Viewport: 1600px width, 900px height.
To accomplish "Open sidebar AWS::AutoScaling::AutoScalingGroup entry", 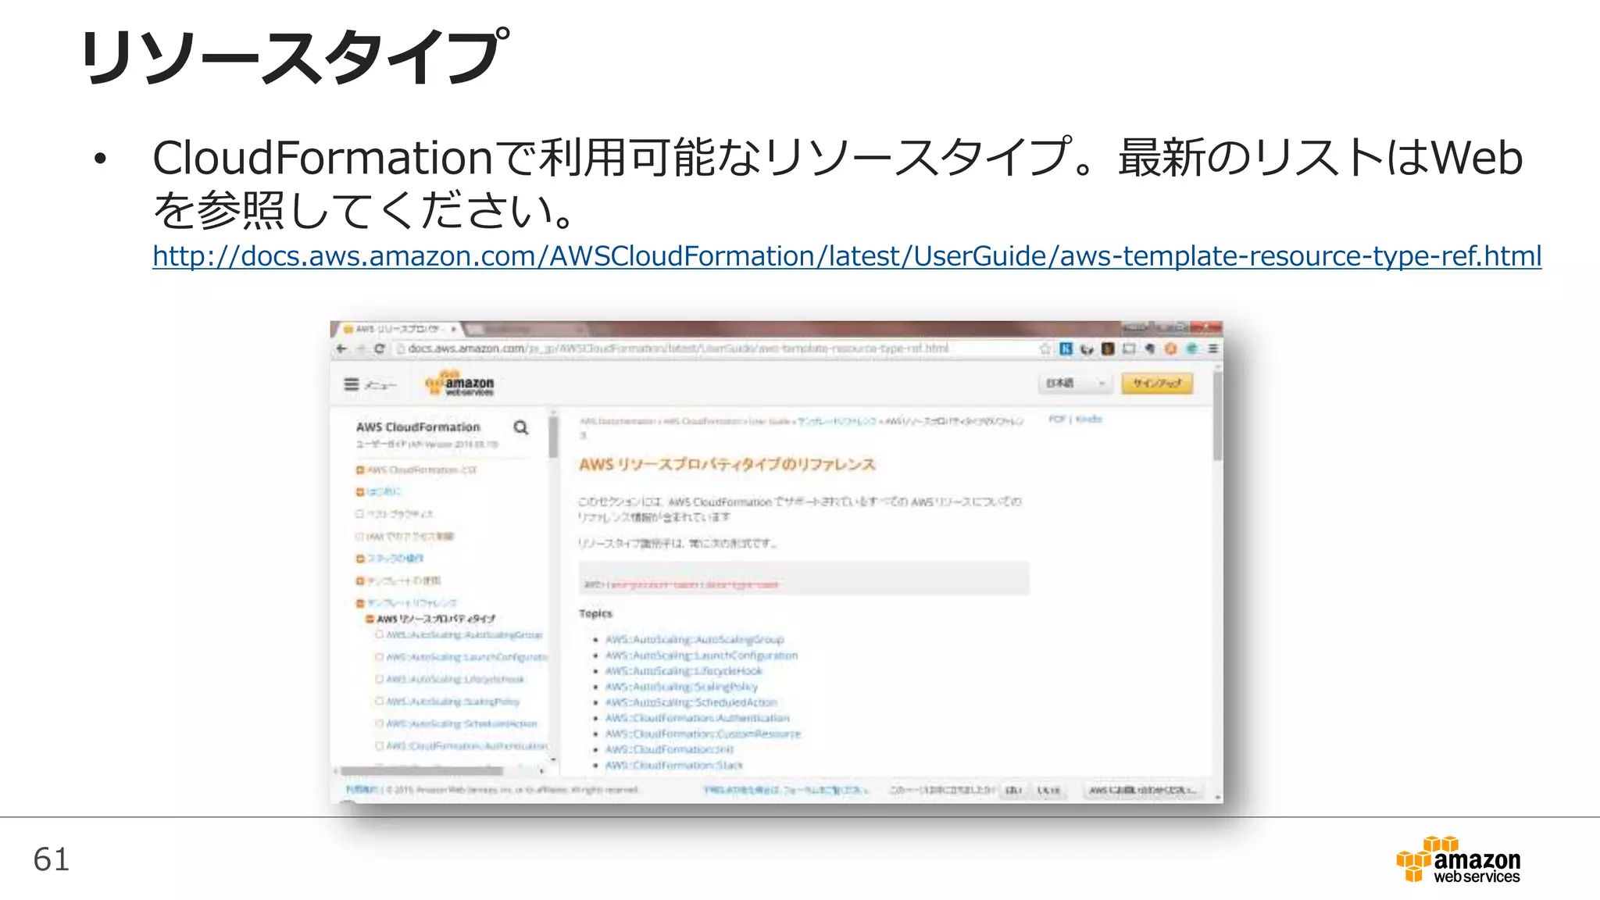I will pyautogui.click(x=464, y=635).
